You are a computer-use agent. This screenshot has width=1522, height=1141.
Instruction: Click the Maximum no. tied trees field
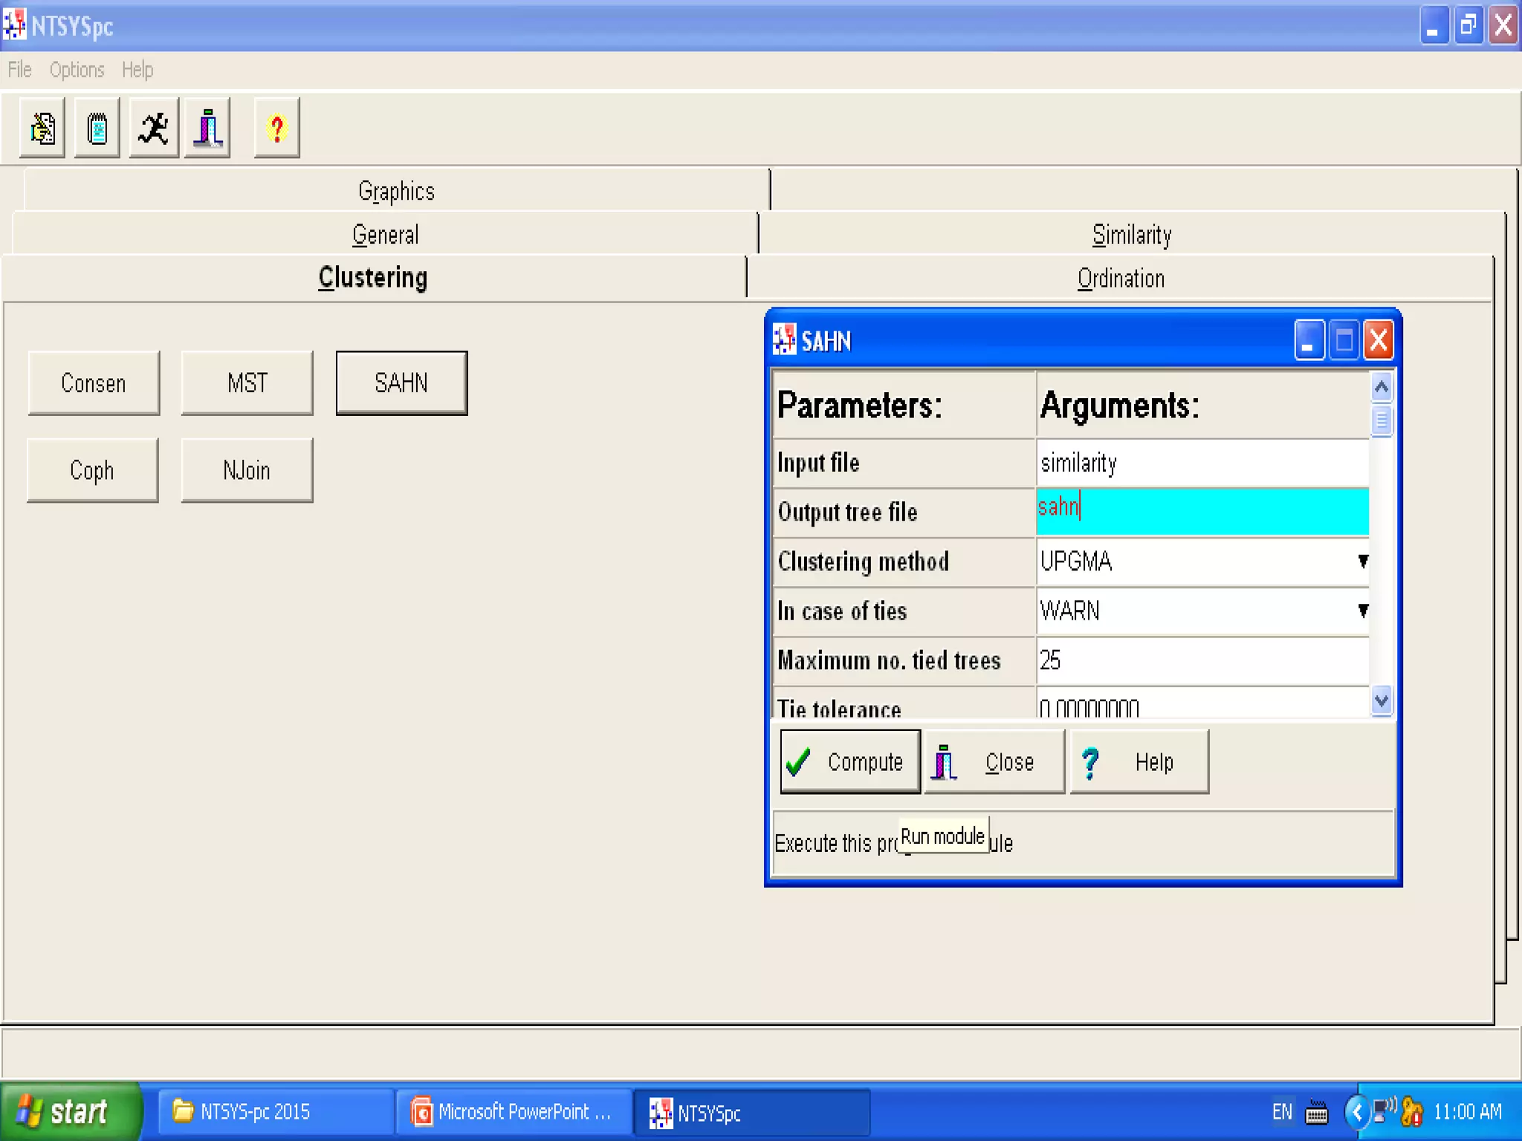[x=1202, y=660]
